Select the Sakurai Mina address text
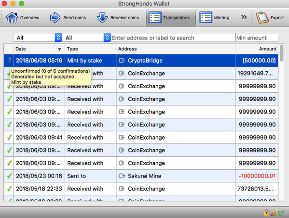The height and width of the screenshot is (218, 289). point(145,176)
